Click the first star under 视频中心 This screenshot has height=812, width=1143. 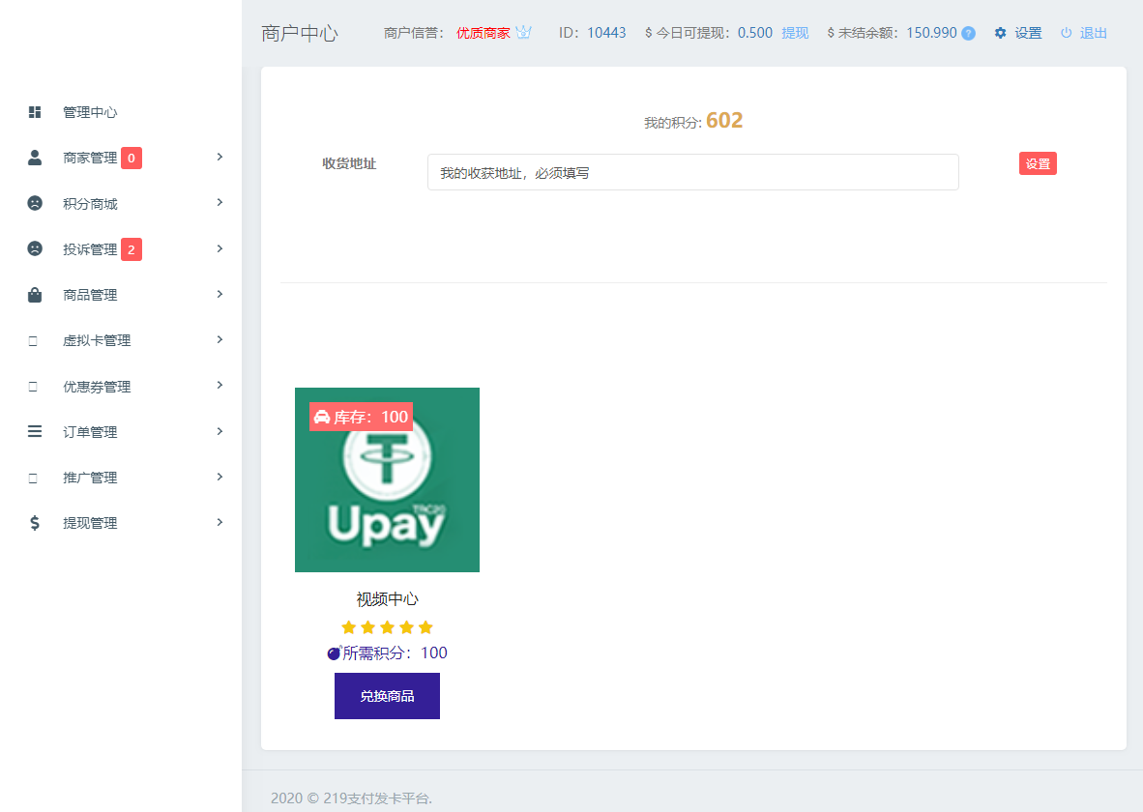[348, 627]
